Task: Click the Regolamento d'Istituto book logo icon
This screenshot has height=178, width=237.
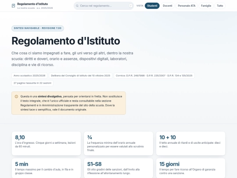Action: (x=13, y=6)
